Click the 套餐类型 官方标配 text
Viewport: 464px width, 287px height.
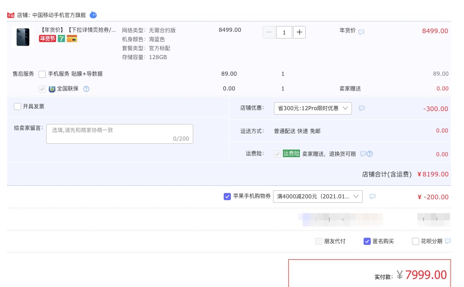(x=146, y=48)
